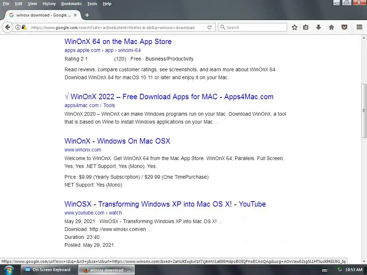Viewport: 367px width, 275px height.
Task: Click the 'Download: http://www.winosx.com/en' line
Action: coord(108,229)
